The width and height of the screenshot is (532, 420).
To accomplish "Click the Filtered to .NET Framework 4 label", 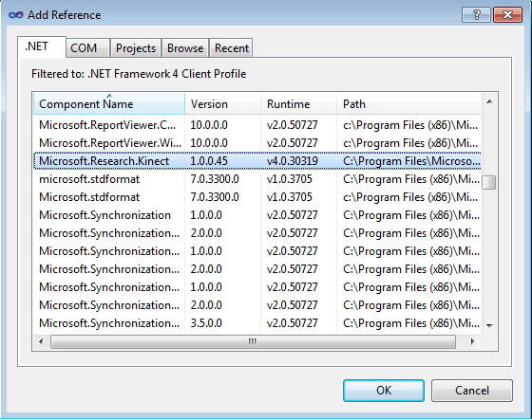I will (x=139, y=74).
